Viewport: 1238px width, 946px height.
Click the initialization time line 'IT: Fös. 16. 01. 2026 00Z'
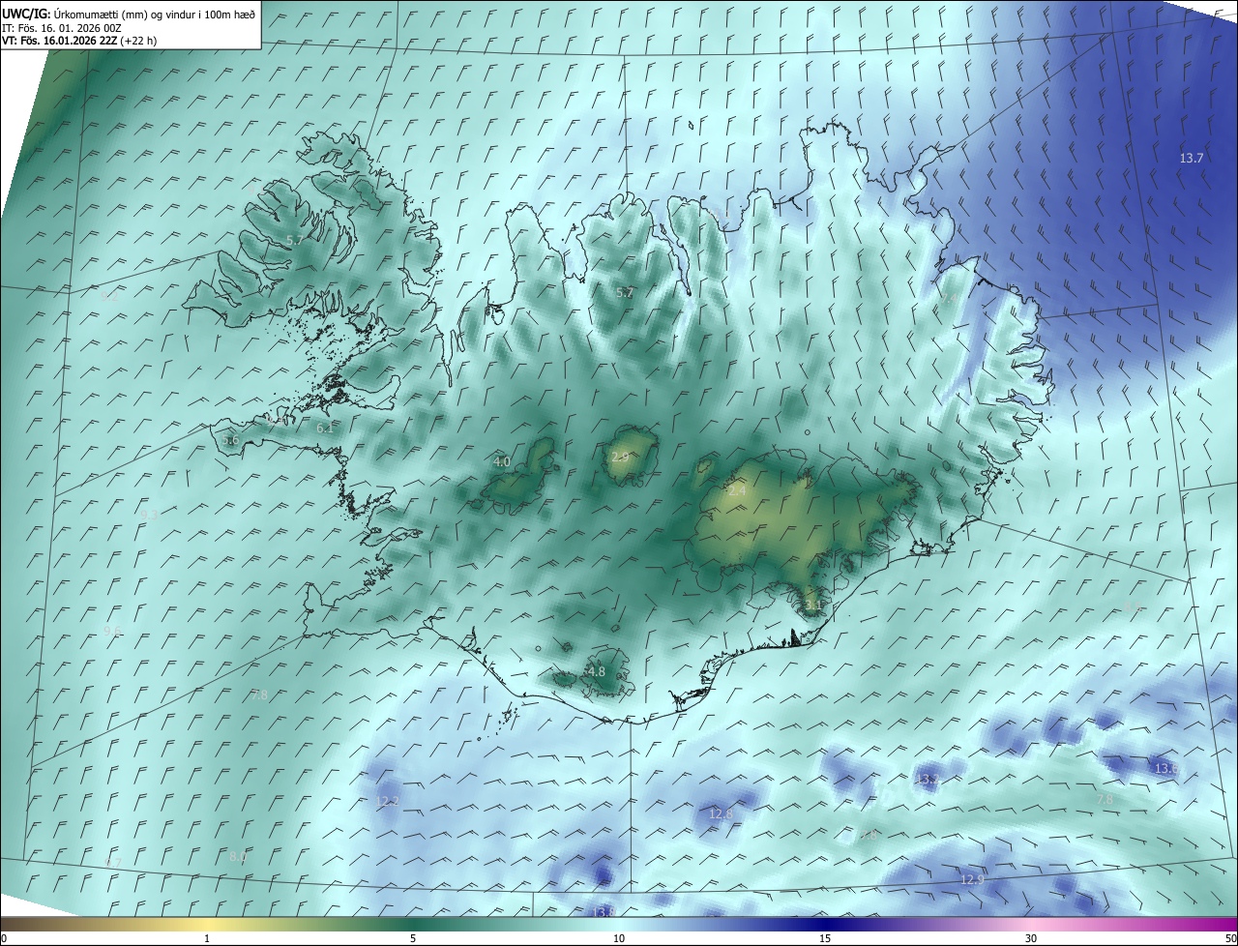pos(62,28)
